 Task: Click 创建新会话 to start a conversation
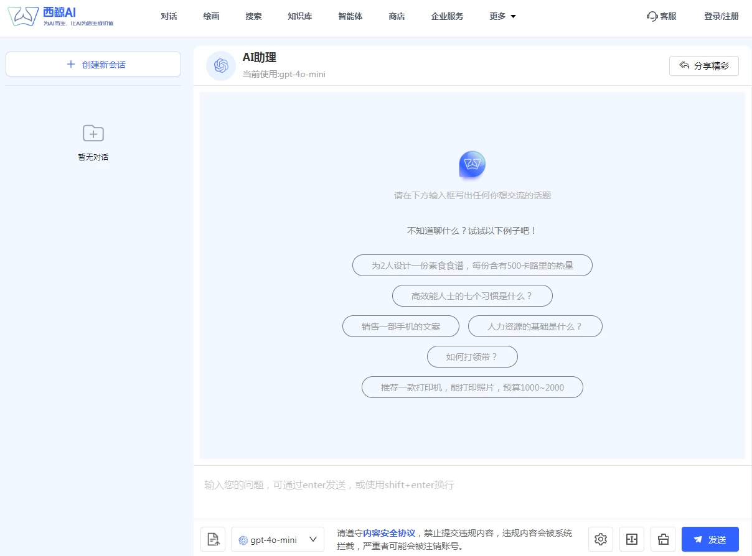click(93, 63)
